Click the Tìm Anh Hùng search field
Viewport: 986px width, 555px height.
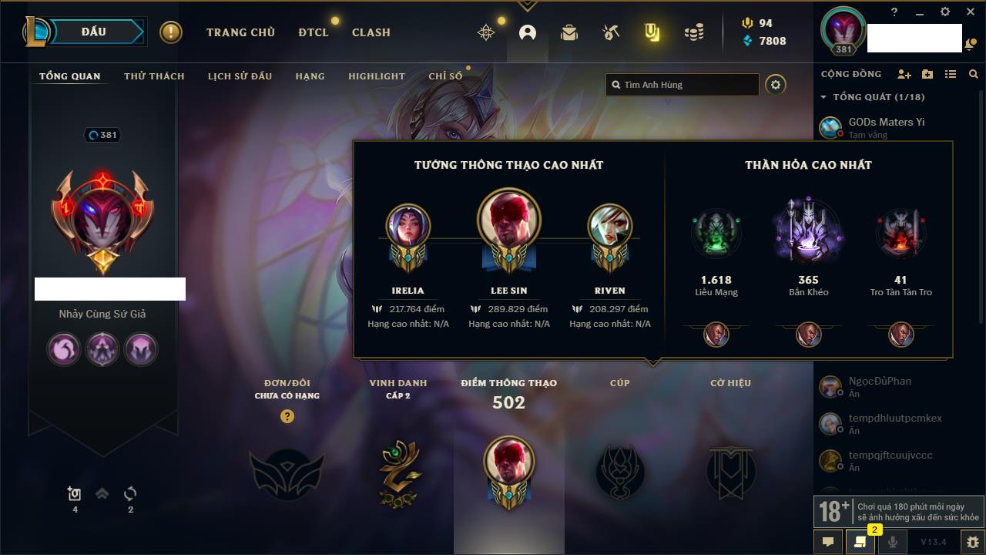tap(682, 85)
